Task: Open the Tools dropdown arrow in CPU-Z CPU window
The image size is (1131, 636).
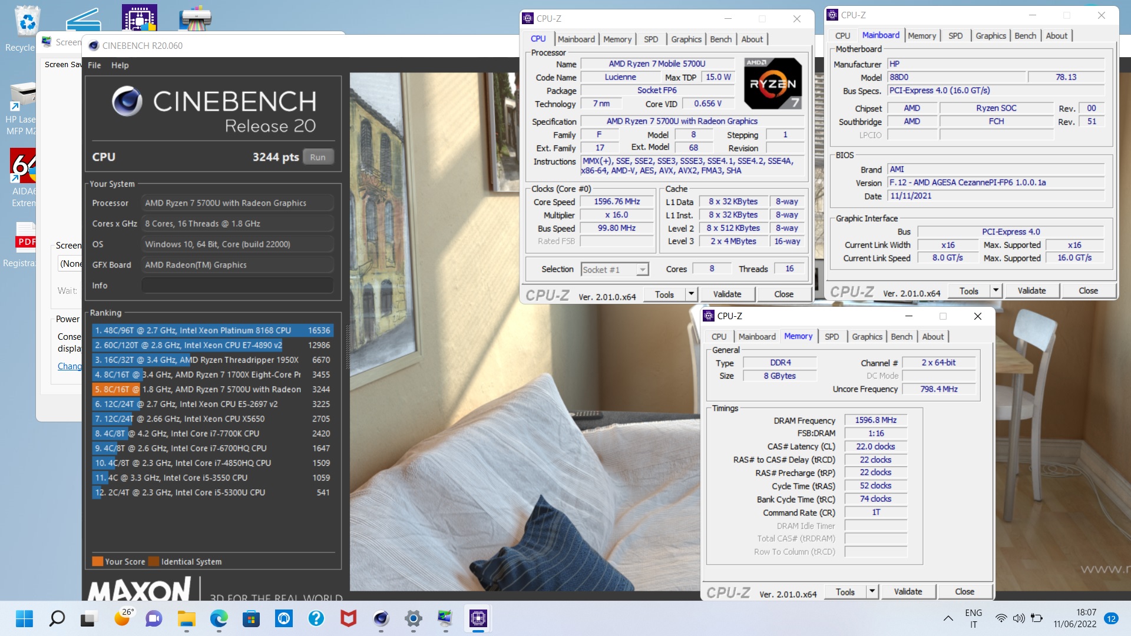Action: coord(691,294)
